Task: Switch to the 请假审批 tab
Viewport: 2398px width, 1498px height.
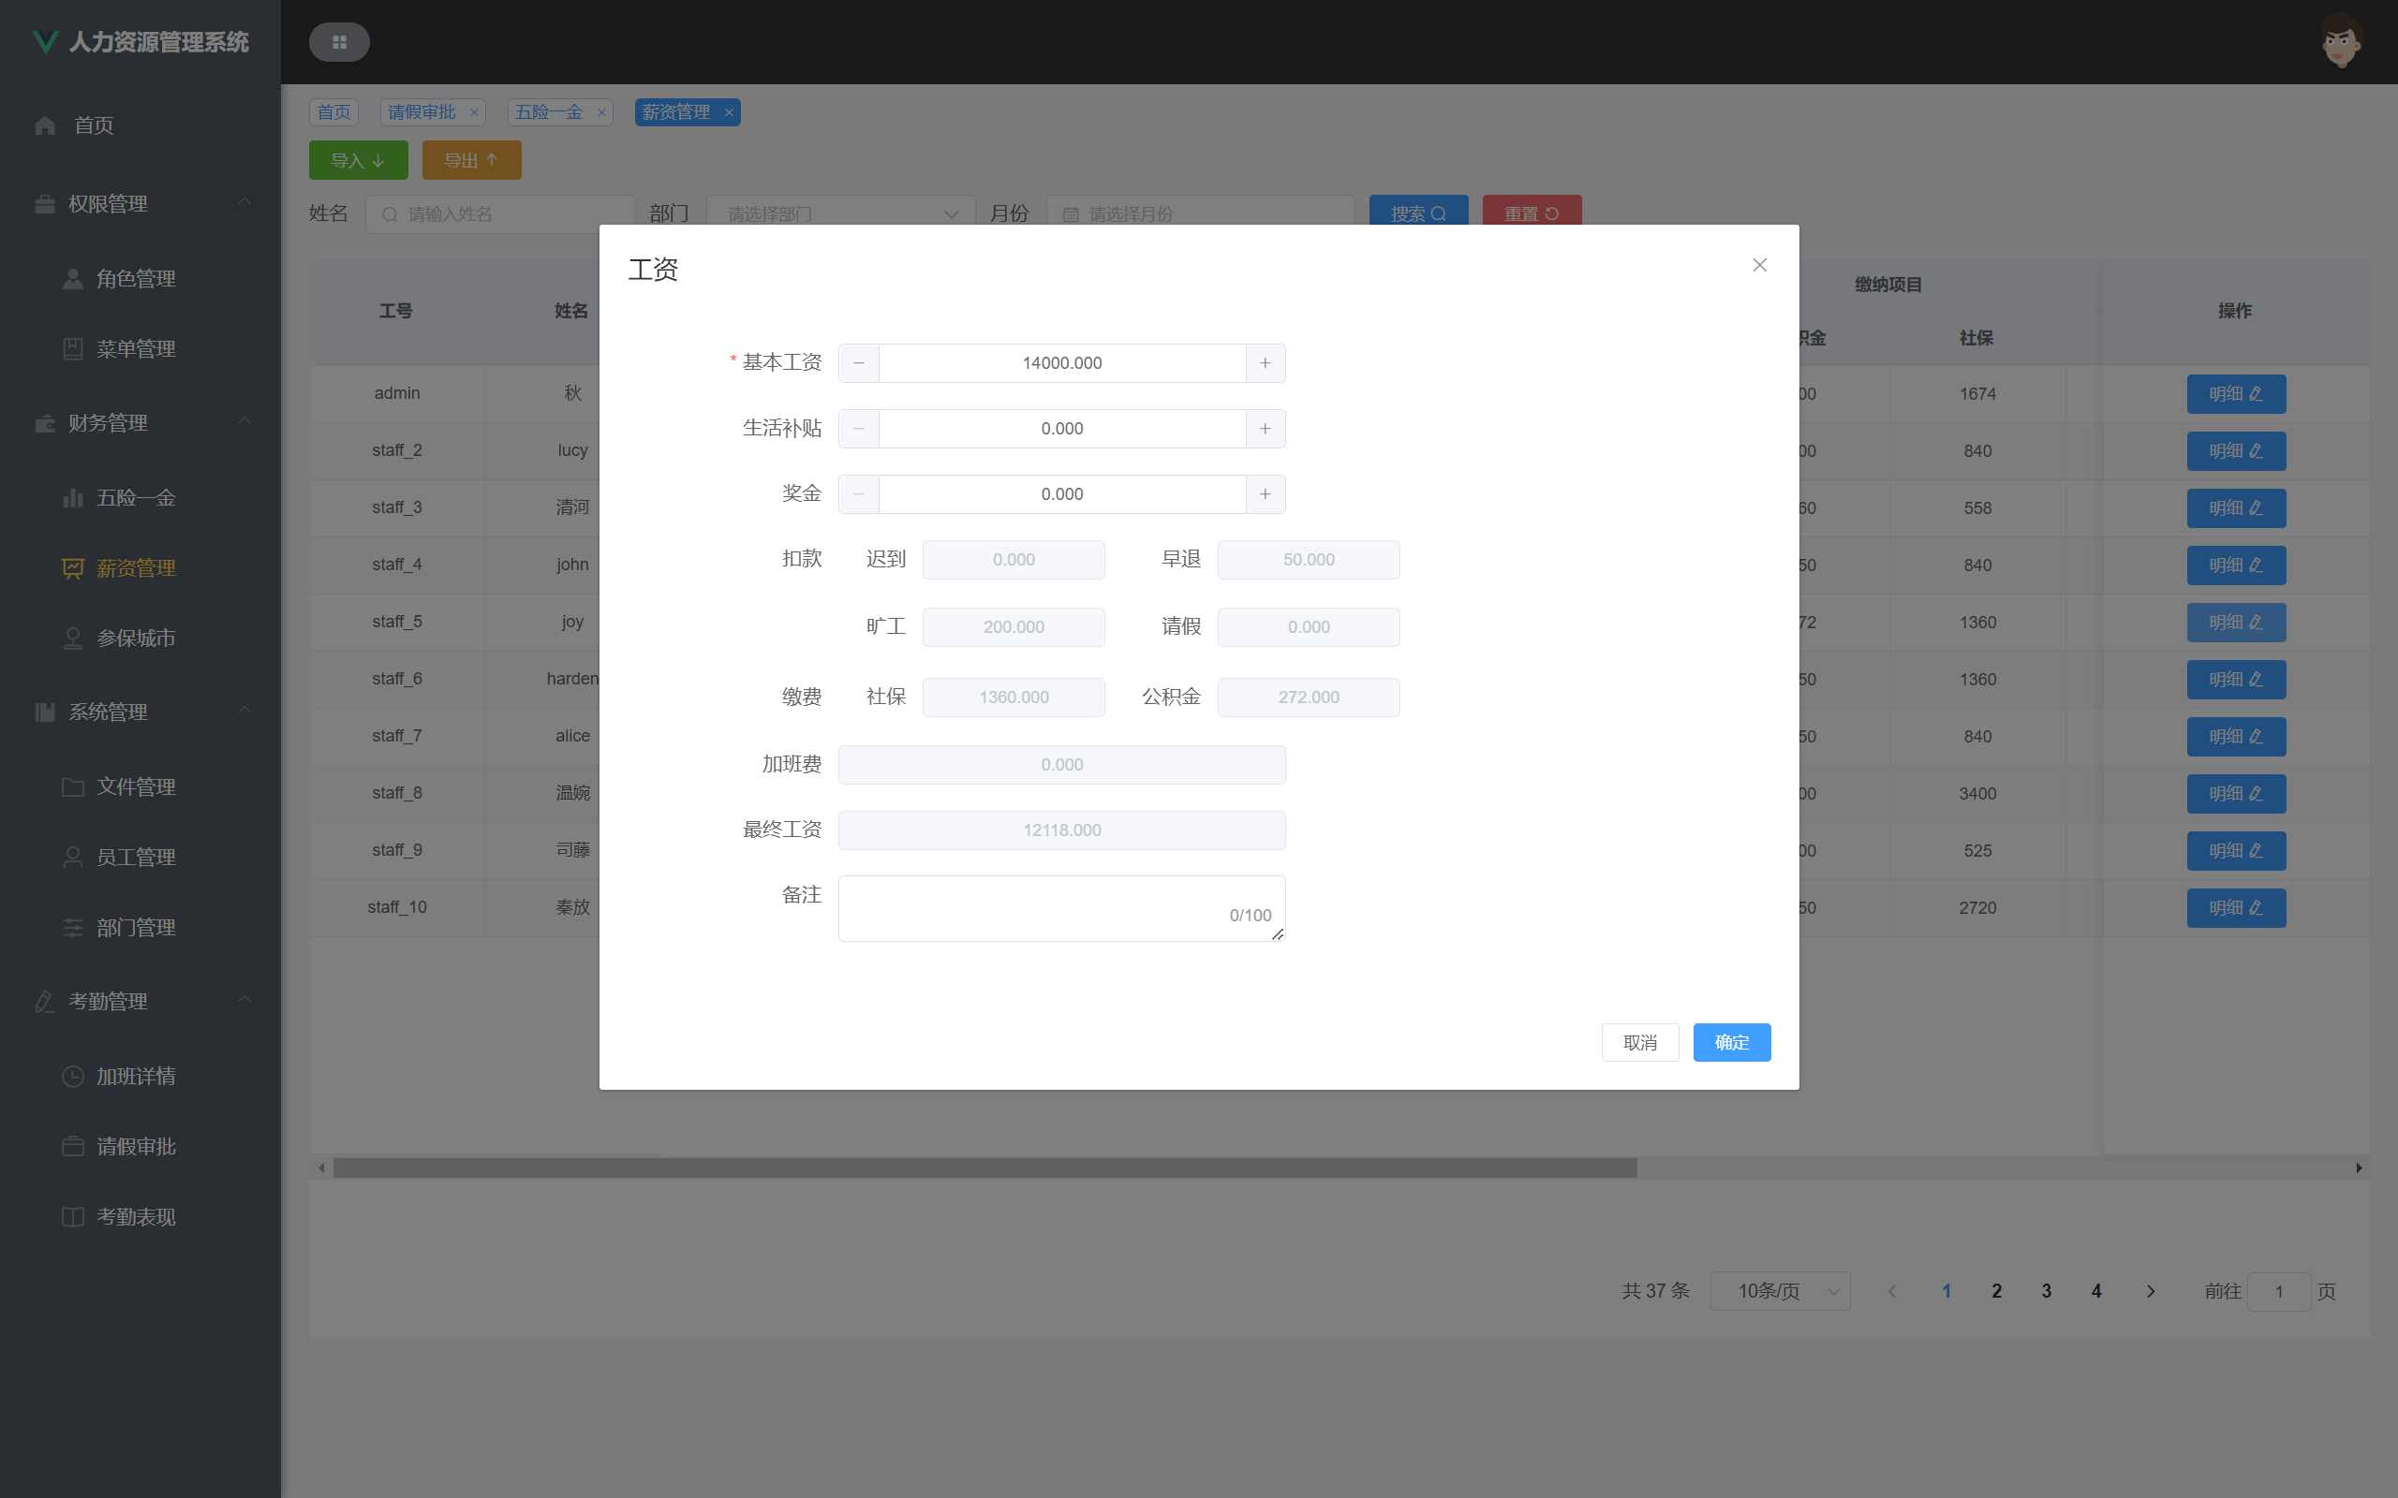Action: coord(422,112)
